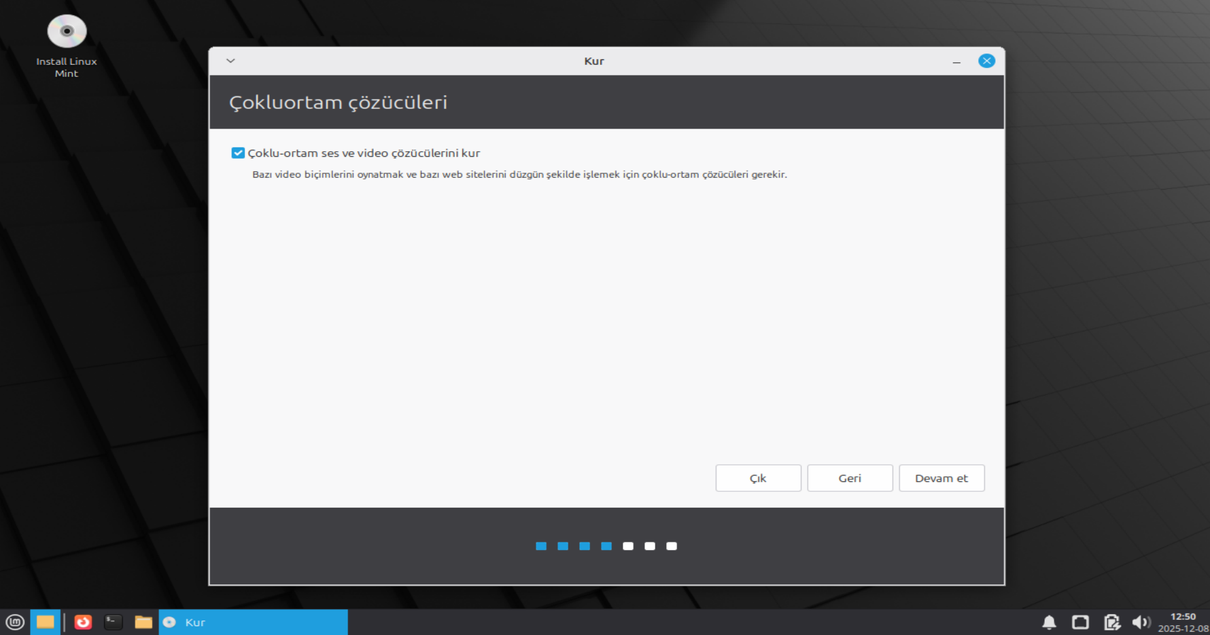Click the 'Geri' button to go back

[850, 478]
